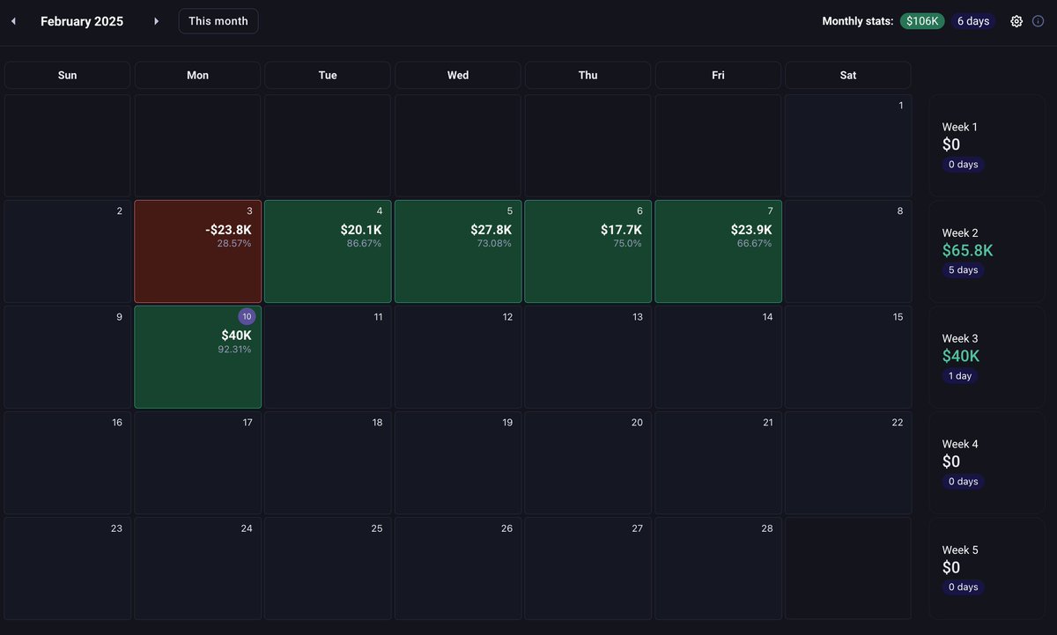1057x635 pixels.
Task: Click the info circle icon
Action: click(1039, 21)
